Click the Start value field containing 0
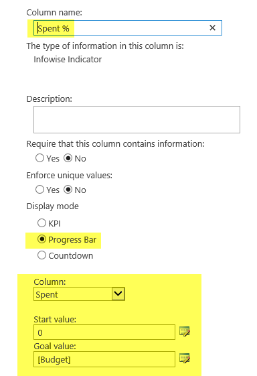Image resolution: width=257 pixels, height=376 pixels. click(x=104, y=332)
